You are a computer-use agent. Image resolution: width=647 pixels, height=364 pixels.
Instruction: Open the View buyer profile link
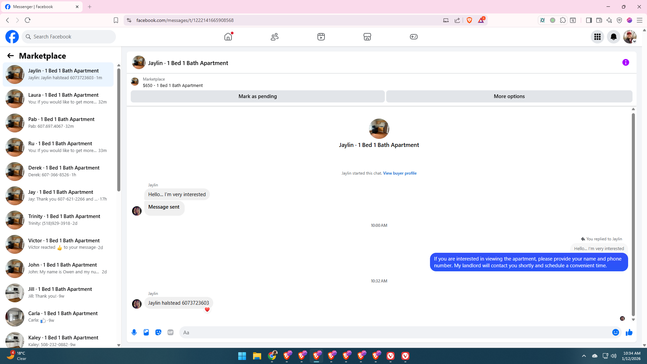[x=400, y=173]
